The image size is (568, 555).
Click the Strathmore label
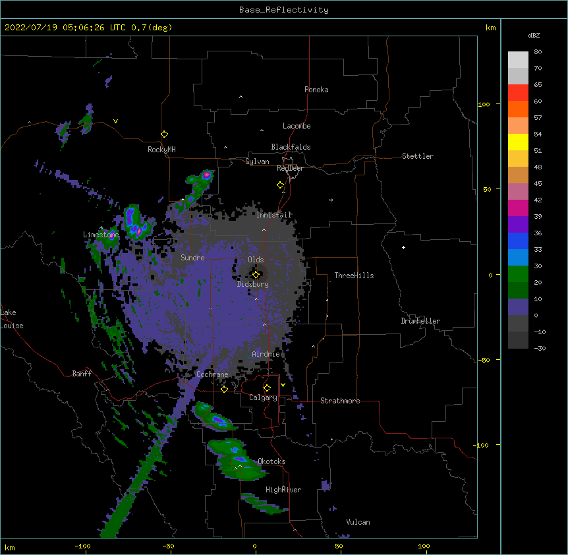pos(340,401)
